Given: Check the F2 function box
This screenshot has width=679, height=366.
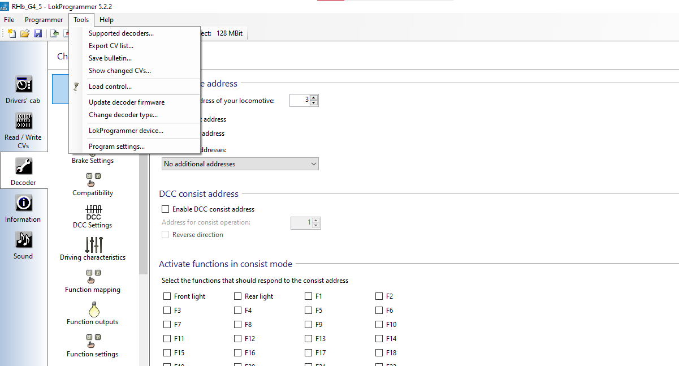Looking at the screenshot, I should click(379, 296).
